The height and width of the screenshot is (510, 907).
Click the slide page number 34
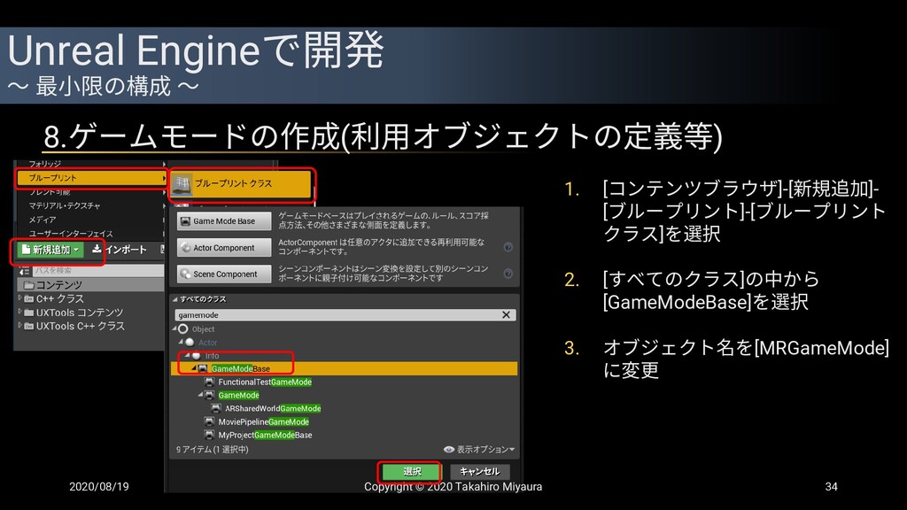tap(831, 487)
